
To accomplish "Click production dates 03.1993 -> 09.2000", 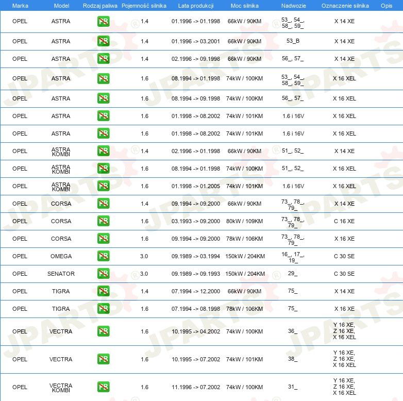I will coord(196,221).
